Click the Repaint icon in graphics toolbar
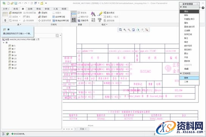This screenshot has height=137, width=206. (133, 30)
